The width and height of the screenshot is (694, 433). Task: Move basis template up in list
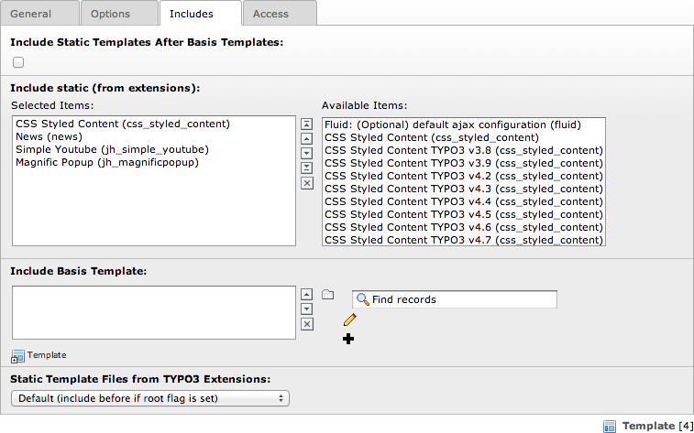coord(307,294)
